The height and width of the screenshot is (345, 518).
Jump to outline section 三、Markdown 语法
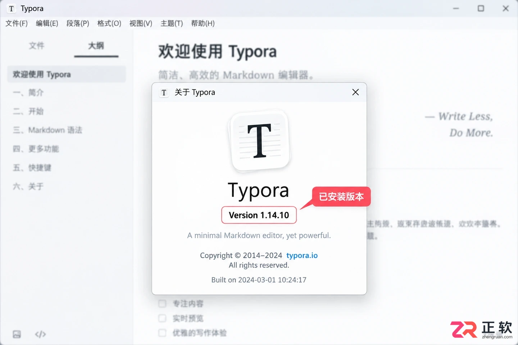coord(47,130)
